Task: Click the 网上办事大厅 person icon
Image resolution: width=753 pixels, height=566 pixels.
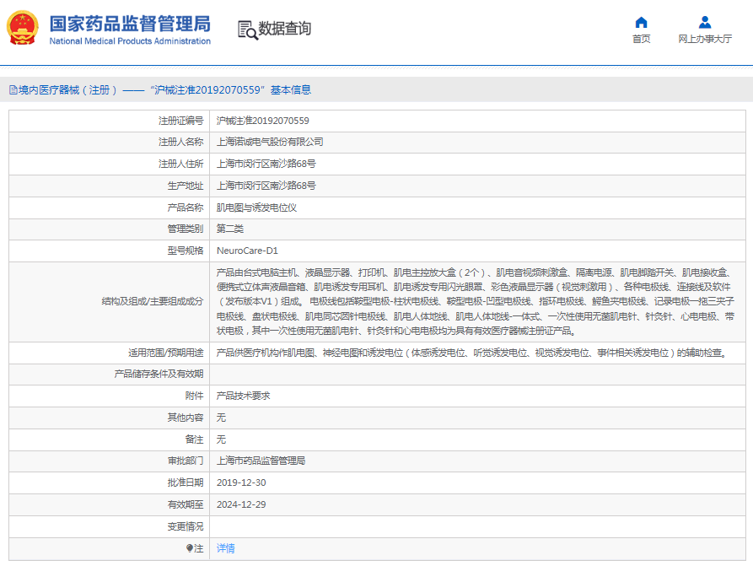Action: click(705, 22)
